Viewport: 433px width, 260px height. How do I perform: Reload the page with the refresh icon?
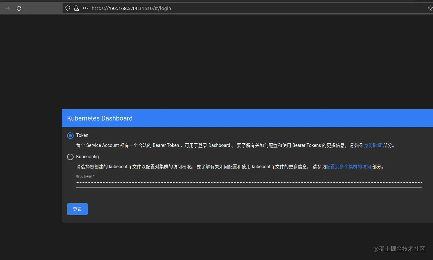[19, 8]
